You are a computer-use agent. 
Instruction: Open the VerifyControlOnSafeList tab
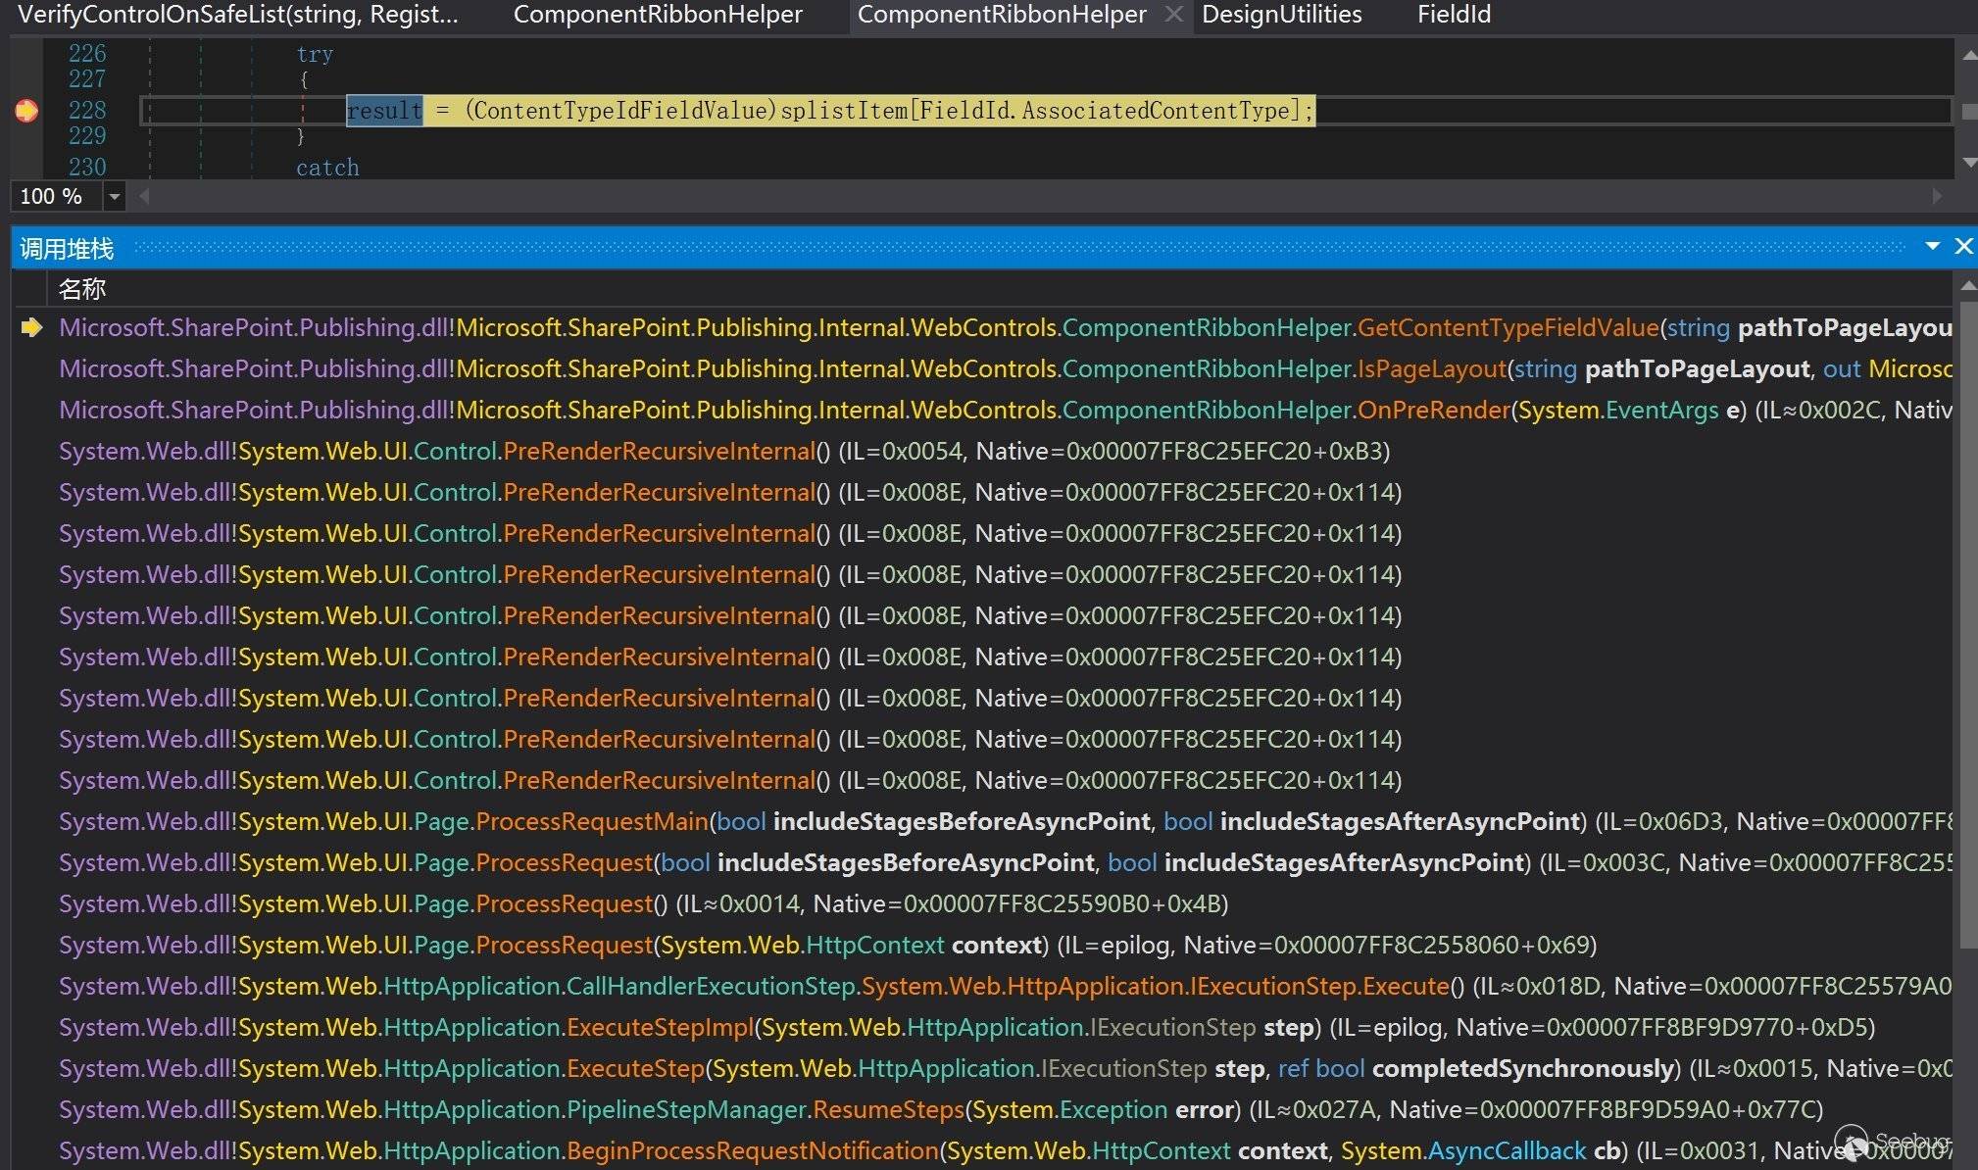click(238, 15)
